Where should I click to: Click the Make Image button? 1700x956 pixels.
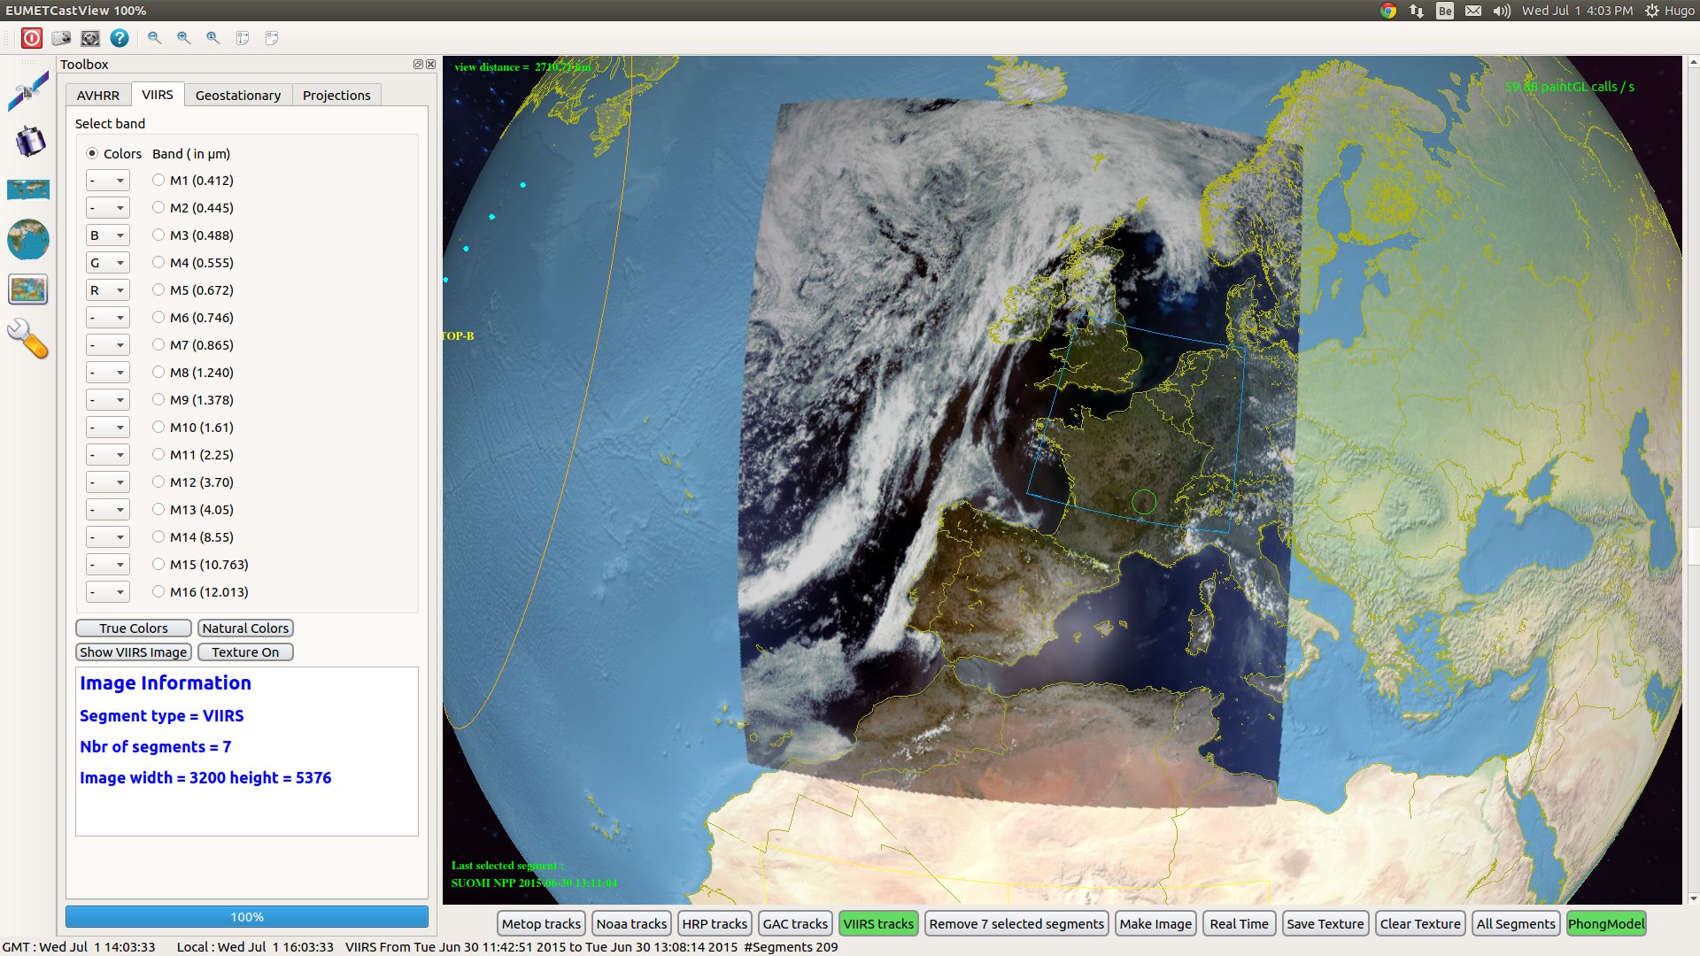[1154, 923]
